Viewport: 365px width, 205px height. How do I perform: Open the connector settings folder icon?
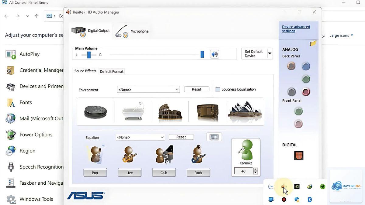coord(313,43)
